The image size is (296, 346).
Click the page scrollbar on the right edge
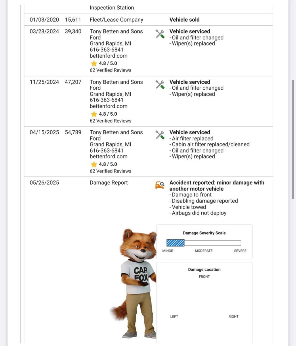tap(293, 140)
